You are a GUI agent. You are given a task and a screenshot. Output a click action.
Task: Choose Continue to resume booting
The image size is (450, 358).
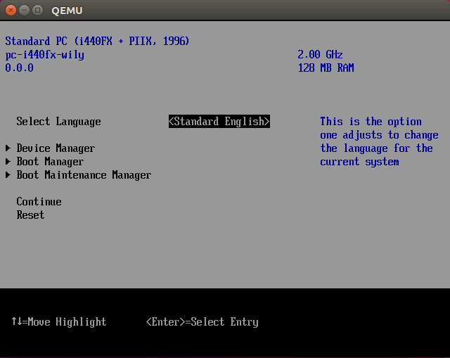[x=39, y=202]
